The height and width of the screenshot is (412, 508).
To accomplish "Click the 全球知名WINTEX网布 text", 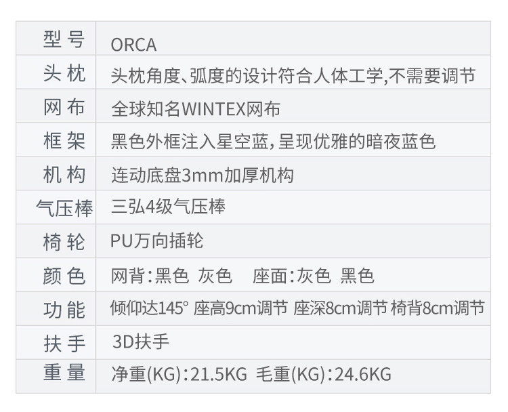I will [x=196, y=108].
